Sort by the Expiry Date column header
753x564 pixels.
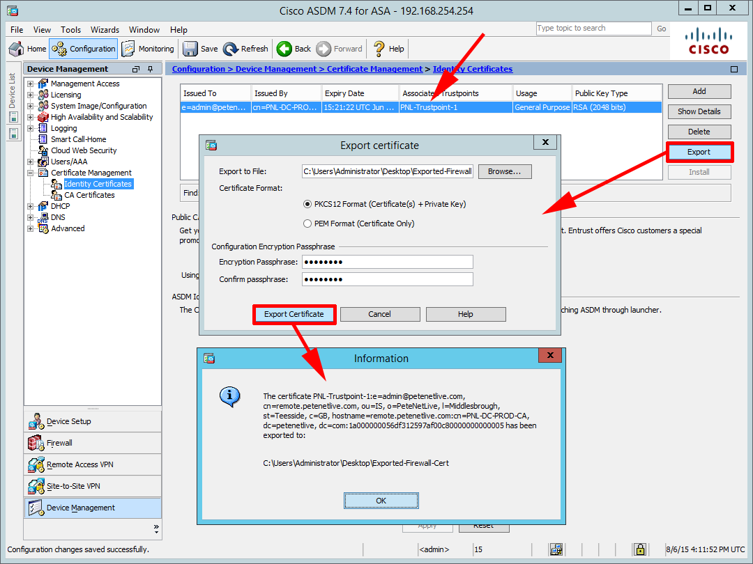coord(360,93)
